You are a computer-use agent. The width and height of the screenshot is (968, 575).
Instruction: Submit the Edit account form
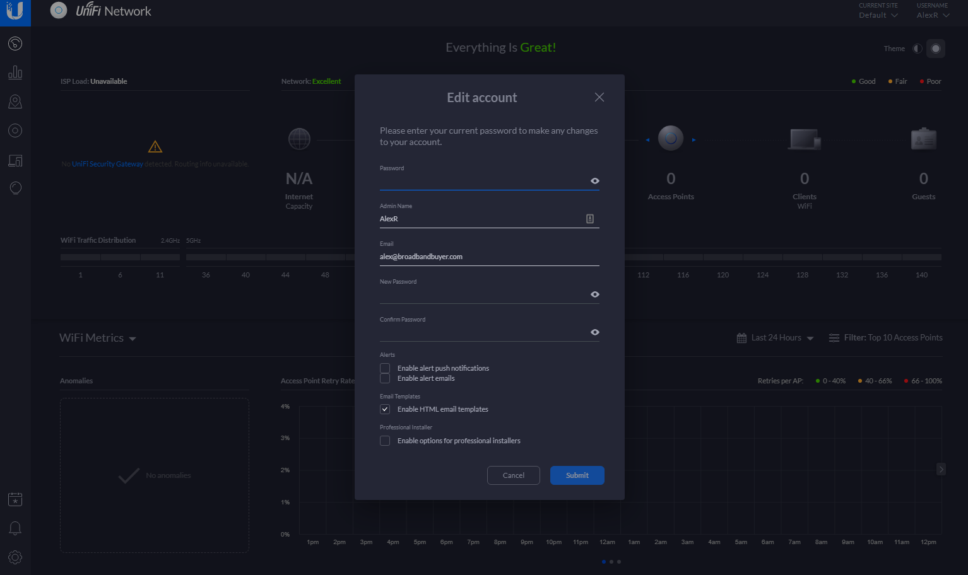577,475
